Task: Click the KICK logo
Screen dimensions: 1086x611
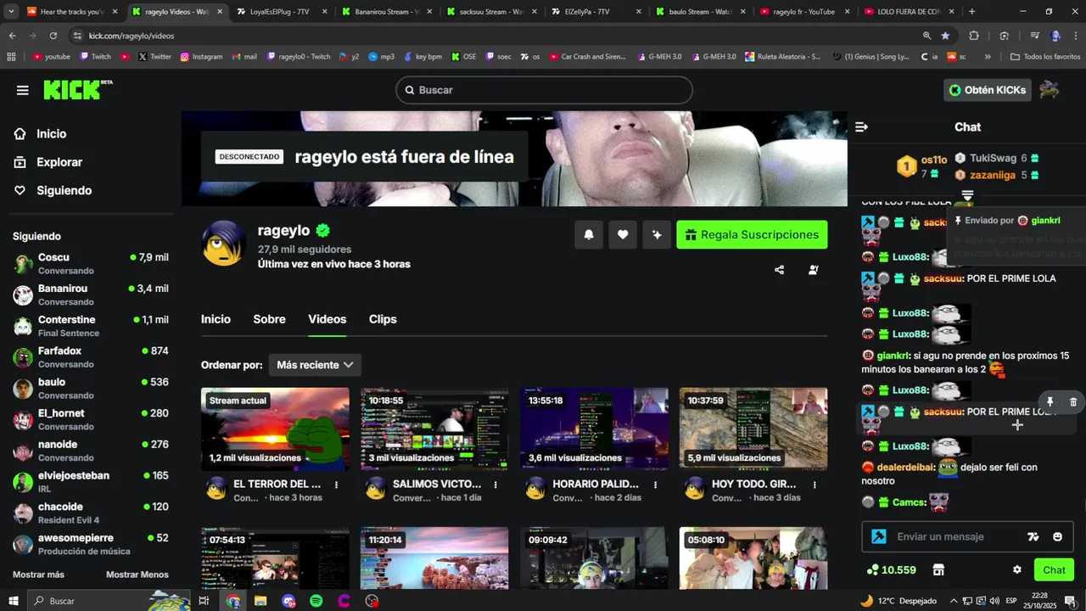Action: [77, 89]
